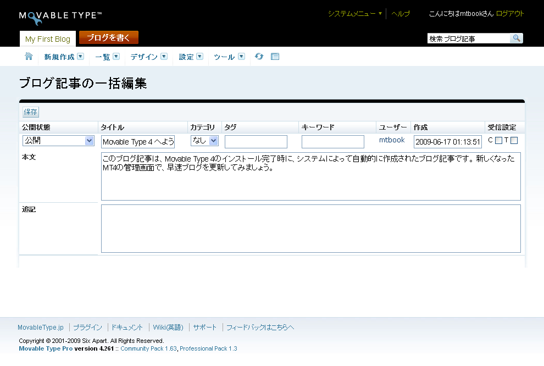Screen dimensions: 544x366
Task: Click the Movable Type logo
Action: (x=60, y=18)
